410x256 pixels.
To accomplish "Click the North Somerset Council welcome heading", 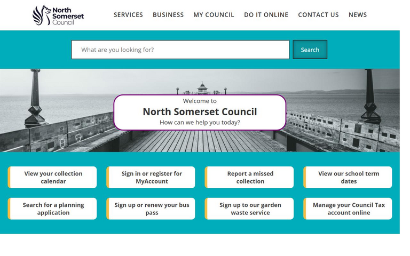I will (x=200, y=112).
